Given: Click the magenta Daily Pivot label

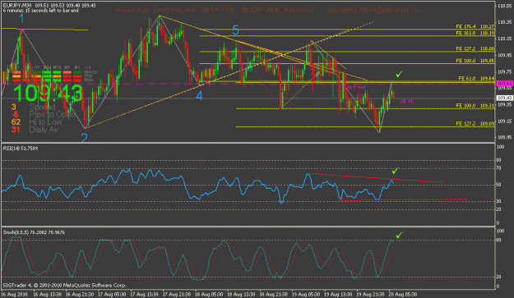Looking at the screenshot, I should [353, 87].
